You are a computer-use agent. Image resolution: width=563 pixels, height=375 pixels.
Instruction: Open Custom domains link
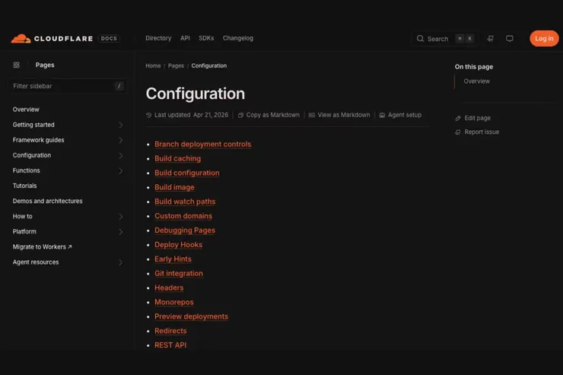coord(183,216)
